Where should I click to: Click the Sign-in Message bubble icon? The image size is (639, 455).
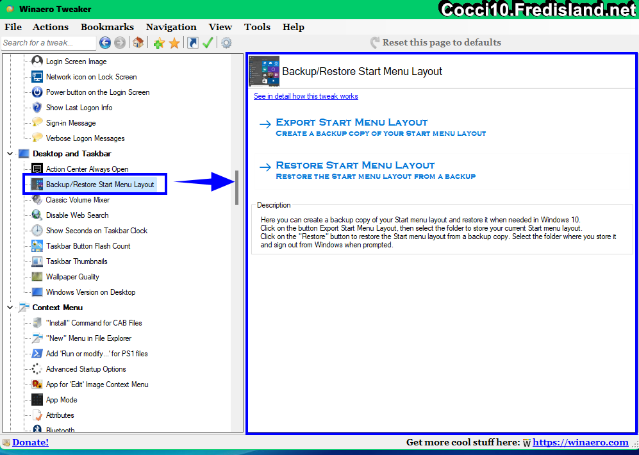(37, 122)
